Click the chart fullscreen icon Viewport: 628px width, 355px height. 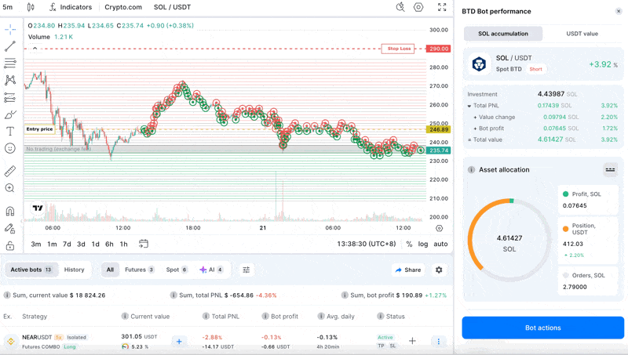pos(442,7)
